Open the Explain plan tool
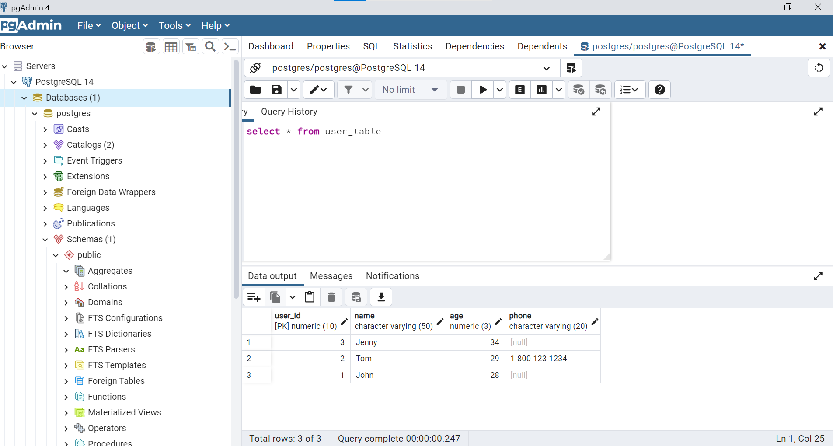The image size is (833, 446). (x=519, y=90)
